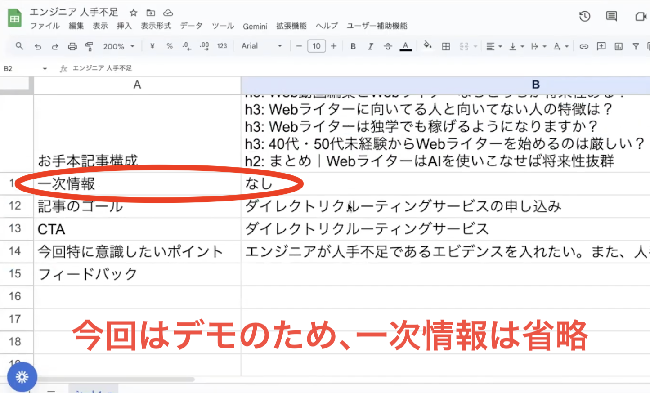This screenshot has width=650, height=393.
Task: Open the 表示形式 menu
Action: (156, 26)
